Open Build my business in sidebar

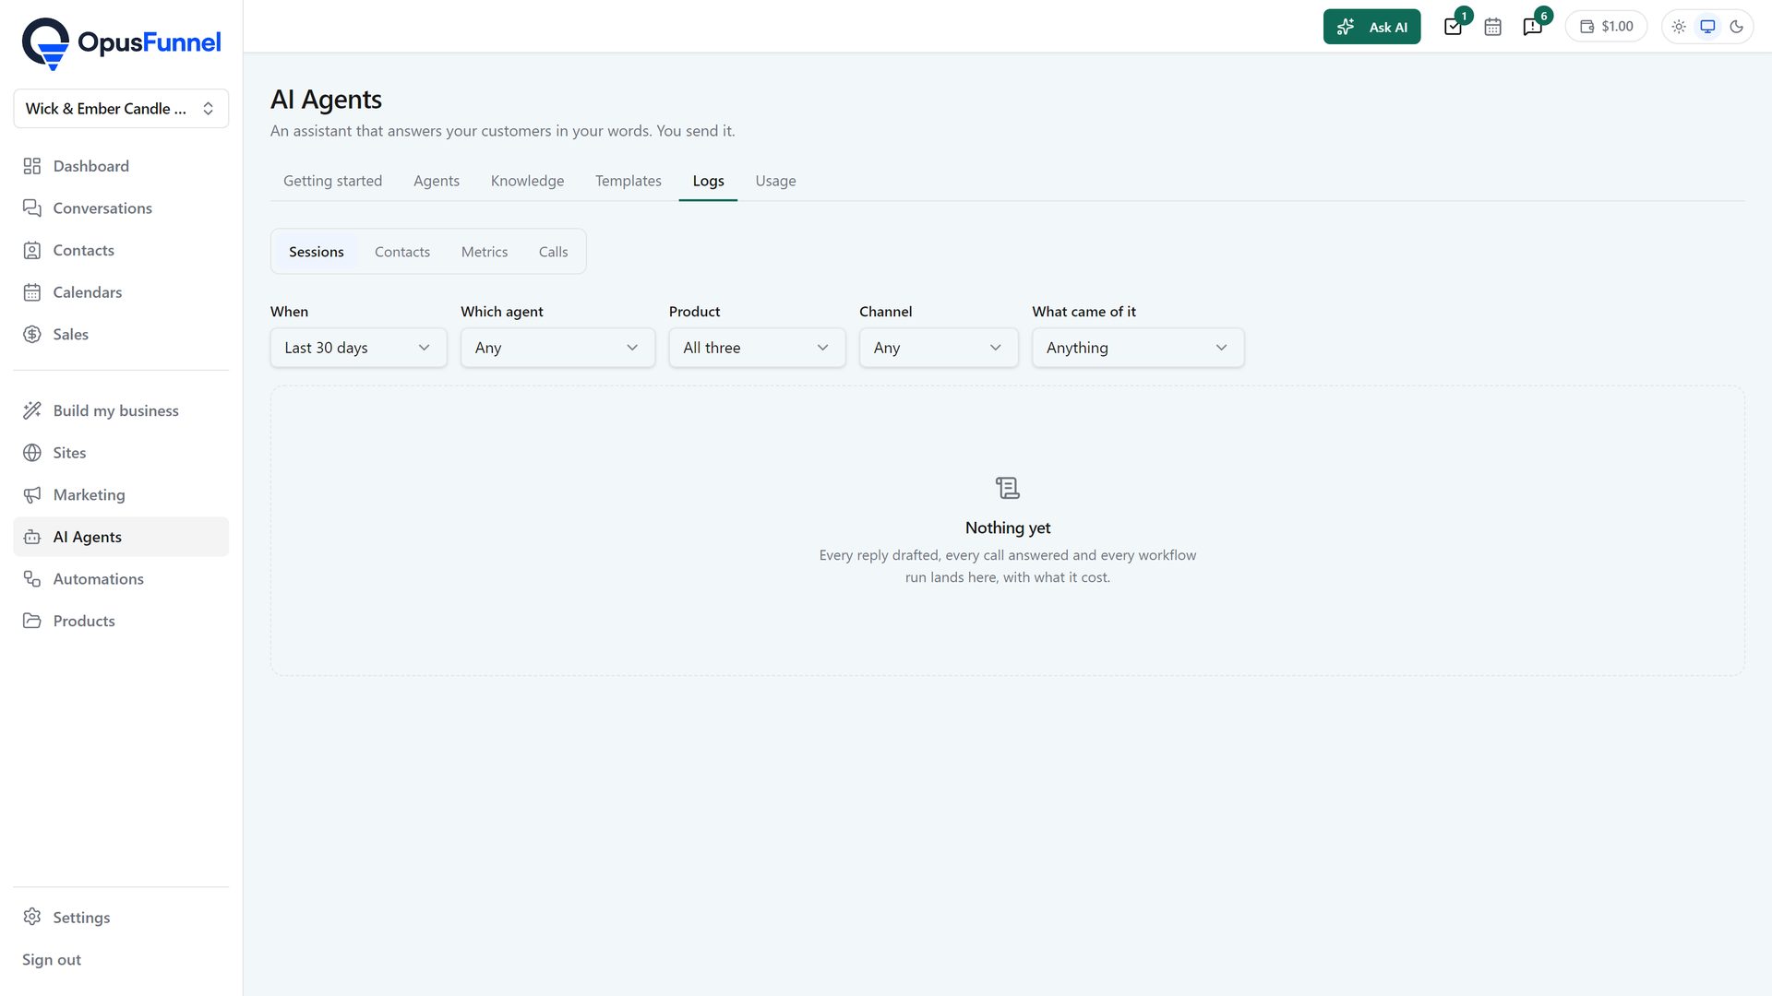pos(121,411)
